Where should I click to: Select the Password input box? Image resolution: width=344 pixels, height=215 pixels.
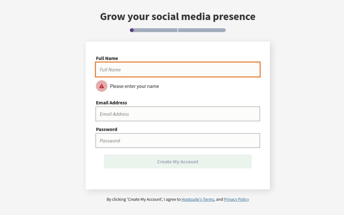pyautogui.click(x=178, y=141)
